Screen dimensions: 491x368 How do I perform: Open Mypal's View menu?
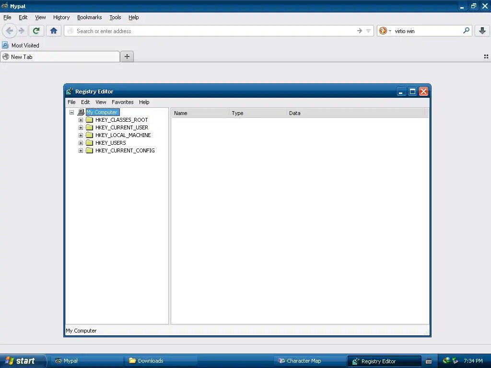pos(40,17)
